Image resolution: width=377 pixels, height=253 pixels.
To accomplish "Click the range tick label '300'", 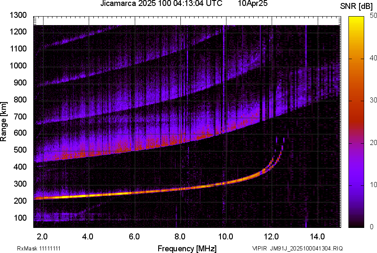I will coord(20,184).
